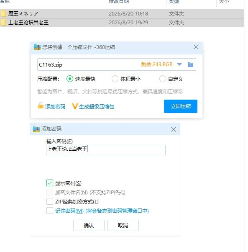Uncheck the 显示密码 checkbox
This screenshot has height=252, width=248.
pos(50,183)
